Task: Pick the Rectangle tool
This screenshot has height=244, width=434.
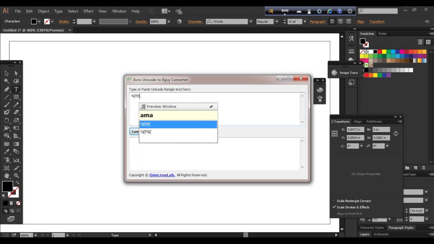Action: click(16, 97)
